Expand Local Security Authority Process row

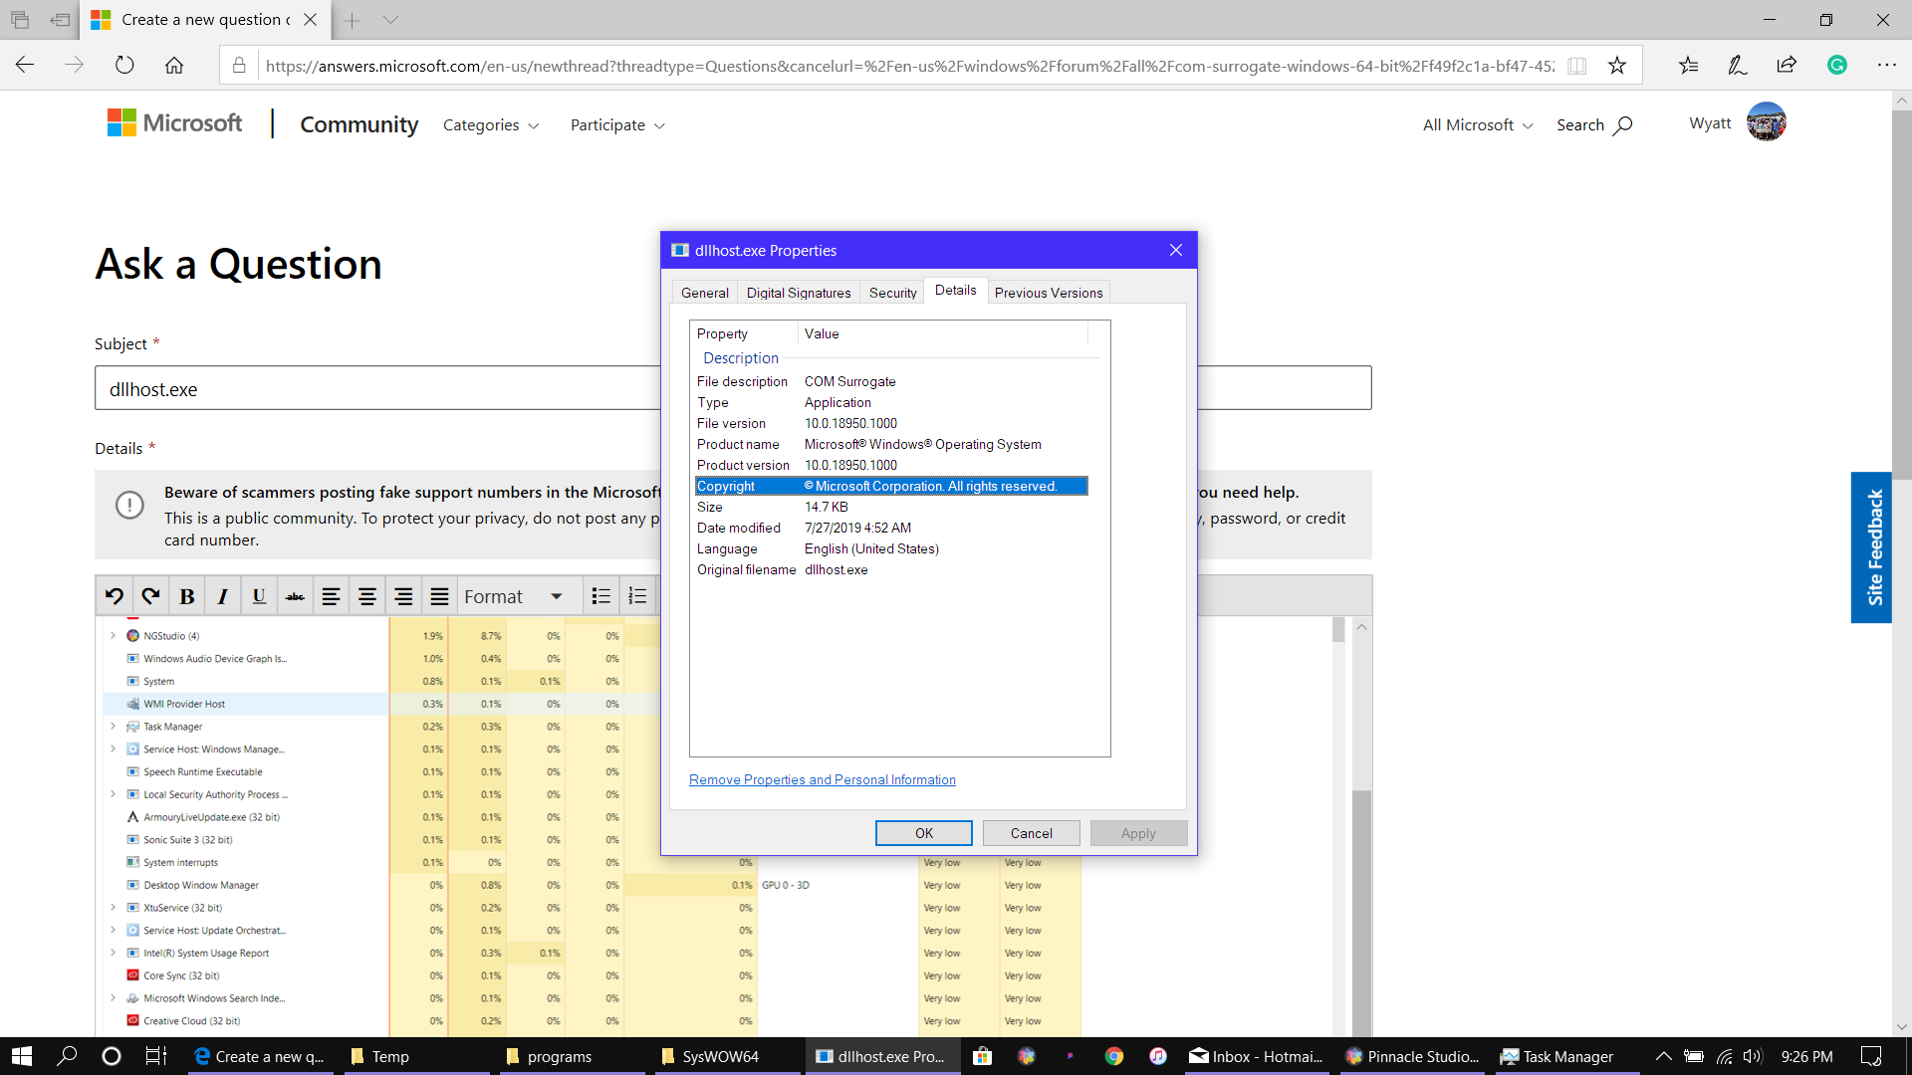pos(113,794)
